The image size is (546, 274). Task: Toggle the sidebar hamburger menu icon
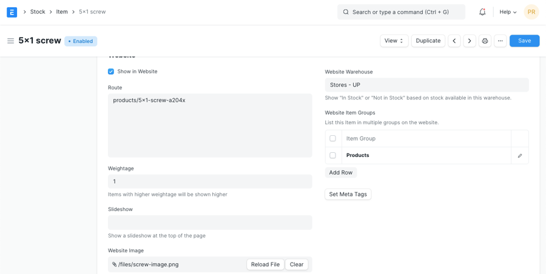pyautogui.click(x=10, y=41)
